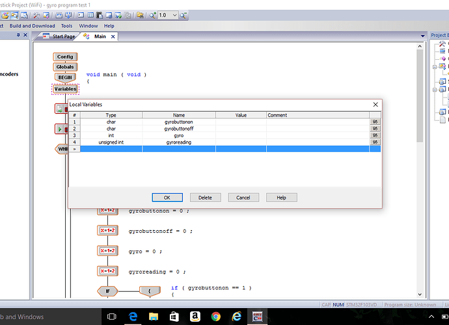Click the editor scrollbar up arrow

click(x=420, y=46)
